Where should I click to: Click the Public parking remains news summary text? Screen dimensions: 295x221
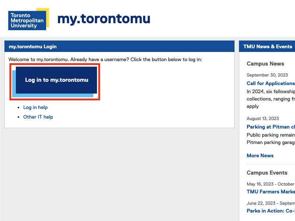271,139
